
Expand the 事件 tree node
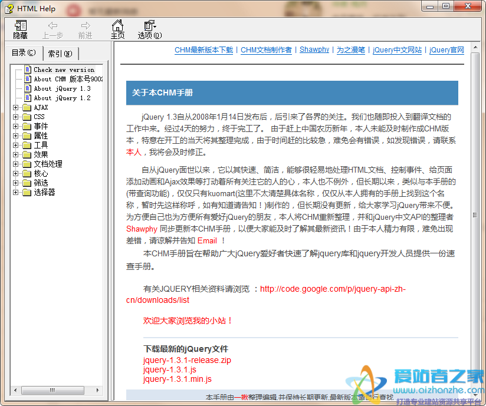point(15,126)
